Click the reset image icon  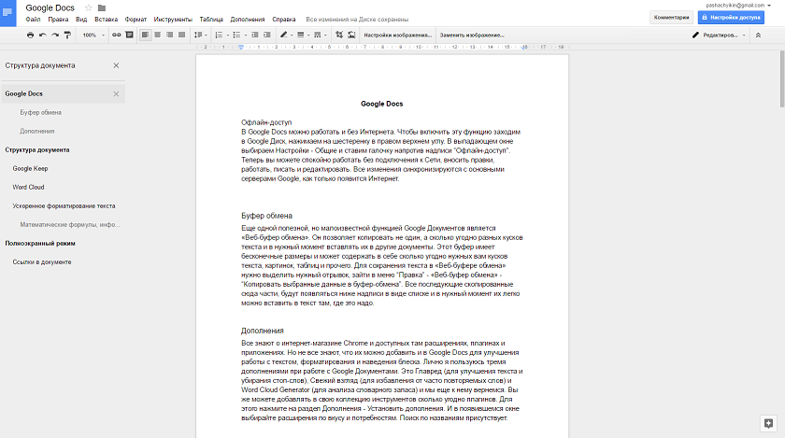pos(351,35)
